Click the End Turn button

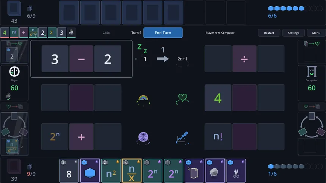163,33
